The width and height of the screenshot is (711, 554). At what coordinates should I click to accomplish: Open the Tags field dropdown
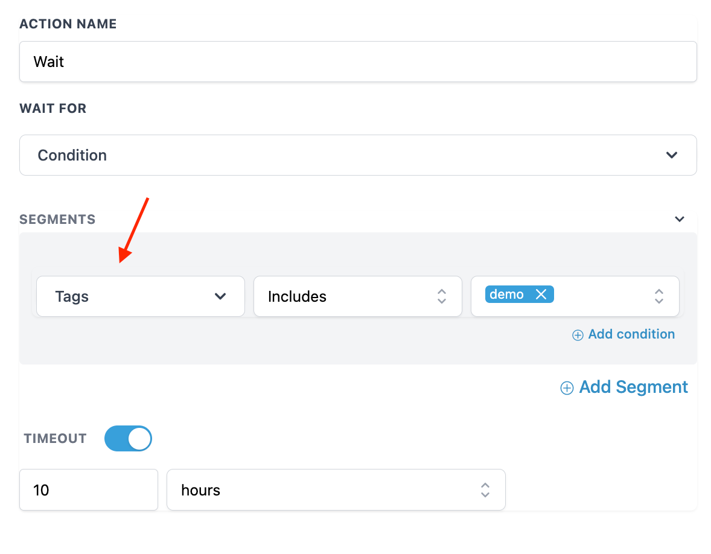coord(140,296)
